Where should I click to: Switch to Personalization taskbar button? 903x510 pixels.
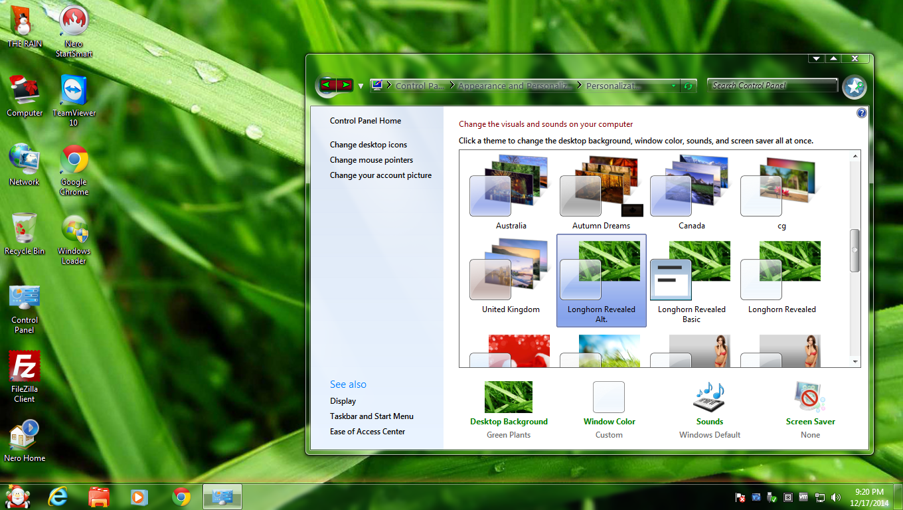222,497
